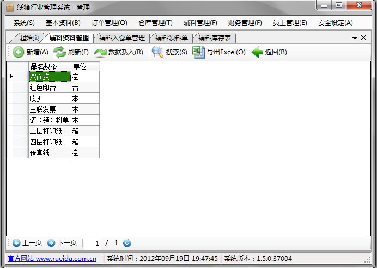
Task: Click the 本 unit cell of 收据
Action: 85,98
